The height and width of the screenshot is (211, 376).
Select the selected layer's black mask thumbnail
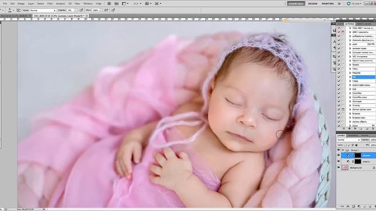(358, 155)
